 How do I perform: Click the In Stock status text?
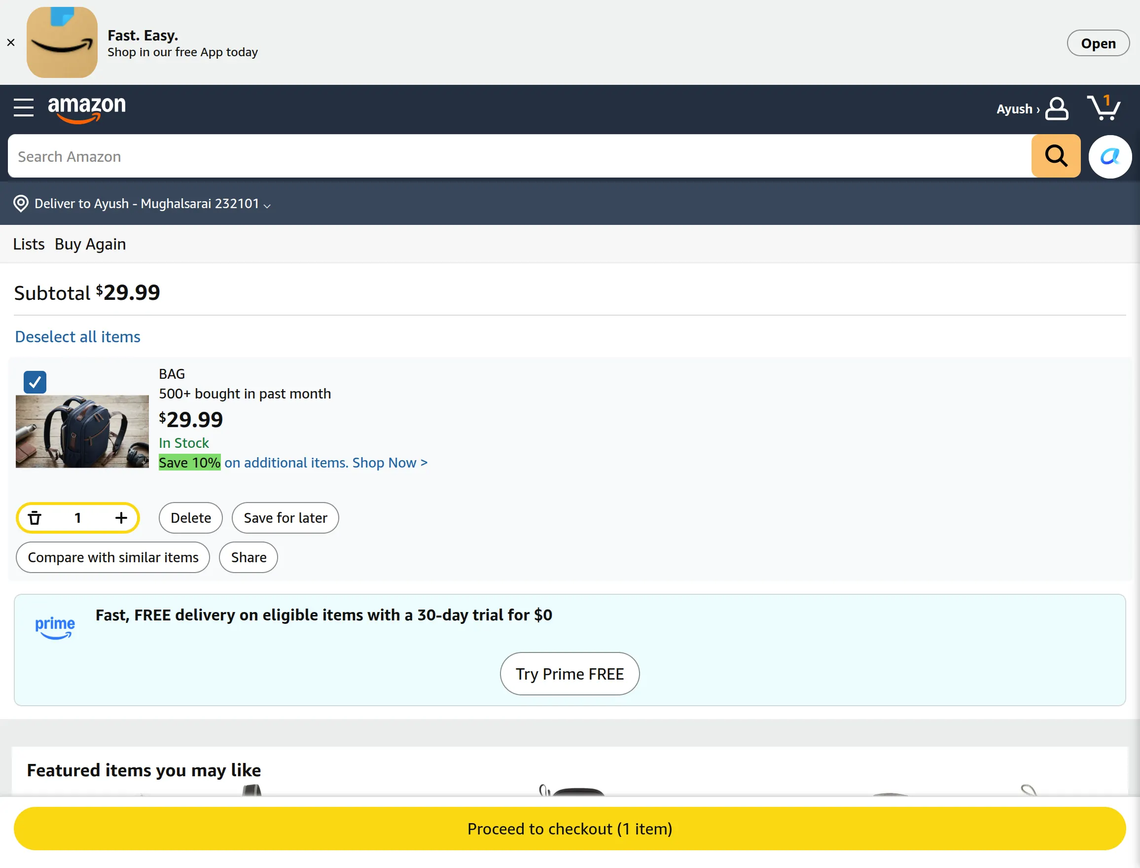tap(184, 443)
